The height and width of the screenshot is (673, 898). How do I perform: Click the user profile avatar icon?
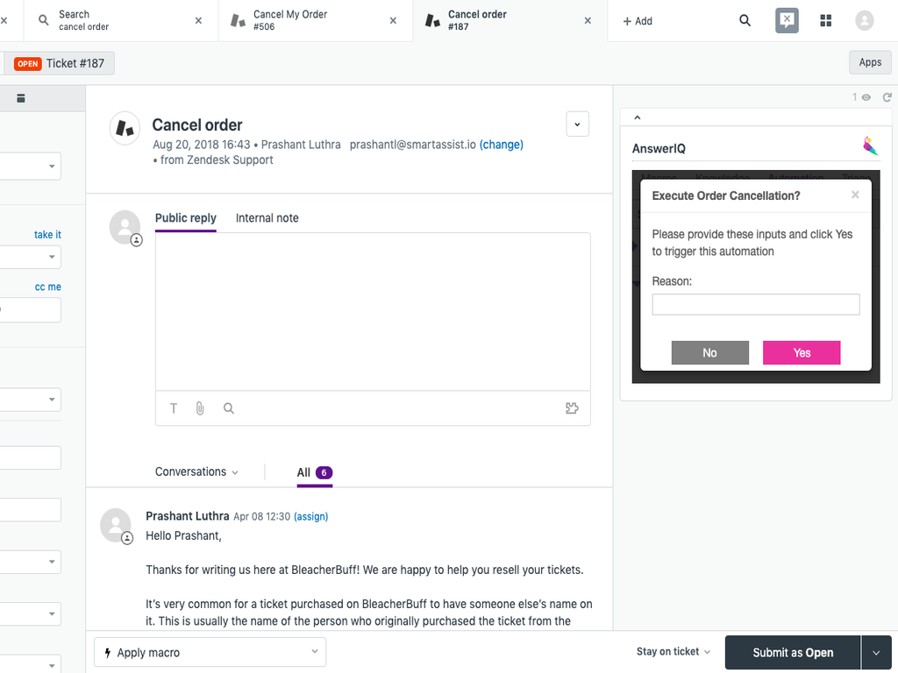pyautogui.click(x=865, y=20)
